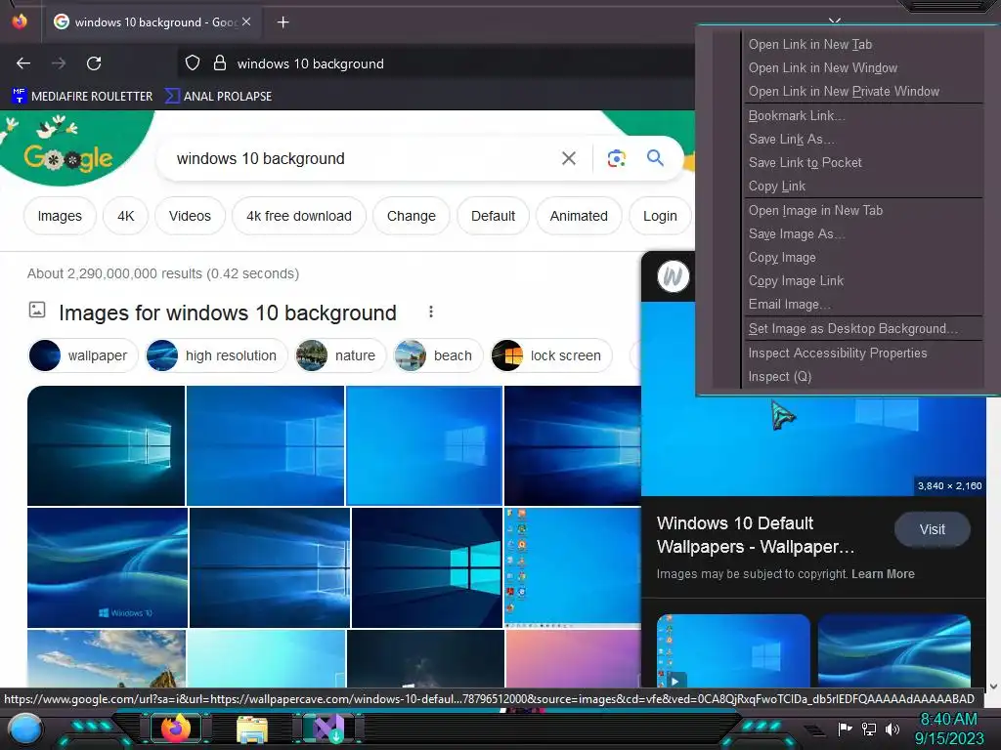Open the volume speaker tray icon
1001x750 pixels.
892,729
